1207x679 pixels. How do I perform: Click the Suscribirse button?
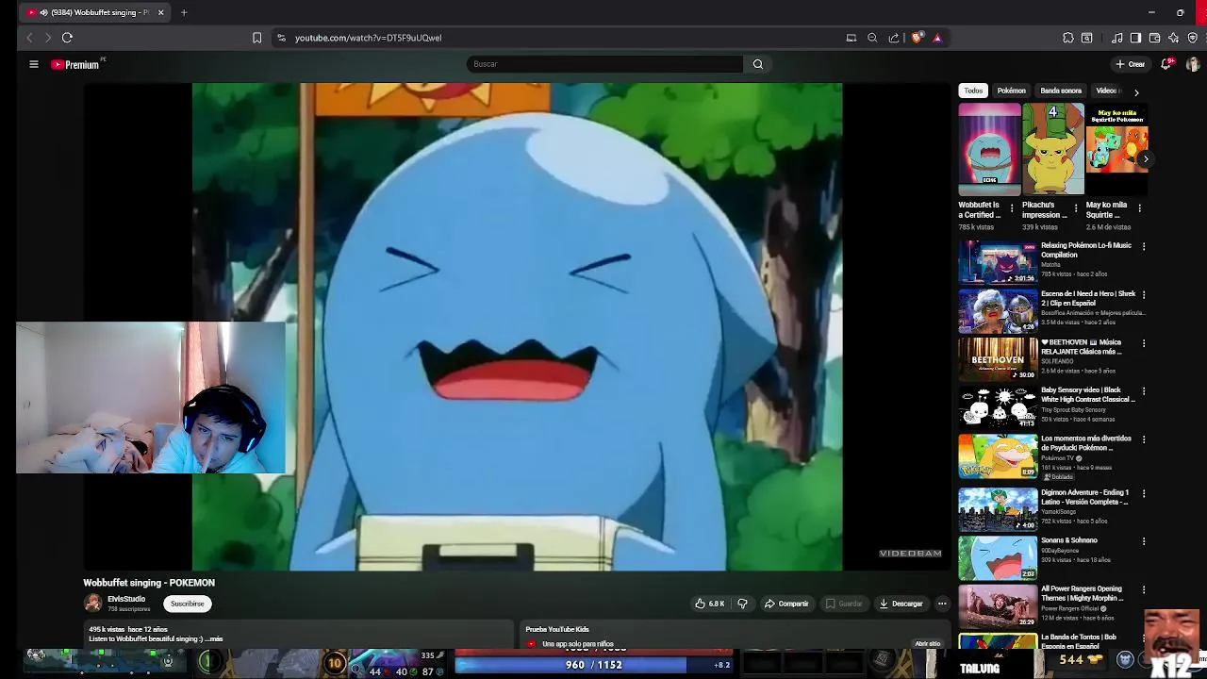click(x=187, y=604)
